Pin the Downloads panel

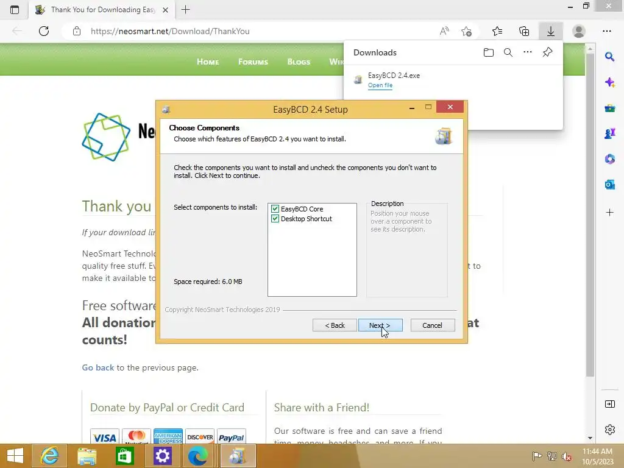pos(548,52)
